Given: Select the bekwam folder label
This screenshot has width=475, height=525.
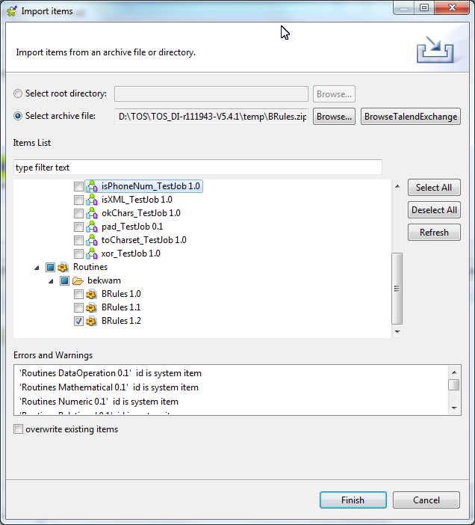Looking at the screenshot, I should 104,280.
